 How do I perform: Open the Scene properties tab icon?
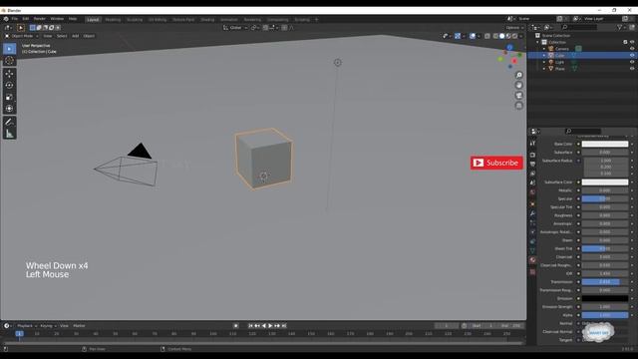(532, 182)
